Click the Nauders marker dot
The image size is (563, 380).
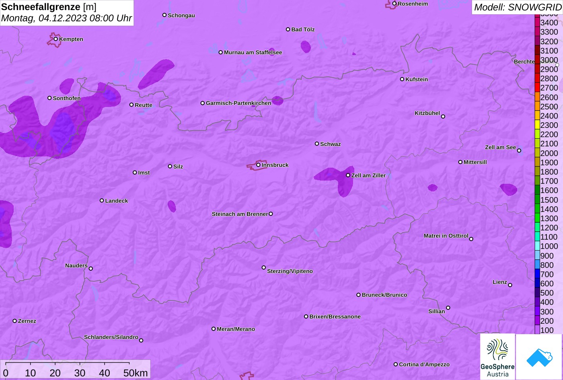click(x=91, y=269)
